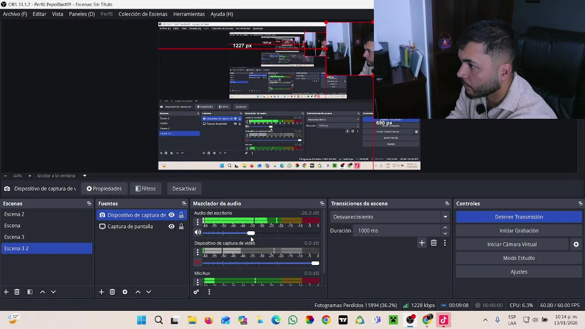Undock the Escenas panel
This screenshot has width=585, height=329.
pos(89,204)
